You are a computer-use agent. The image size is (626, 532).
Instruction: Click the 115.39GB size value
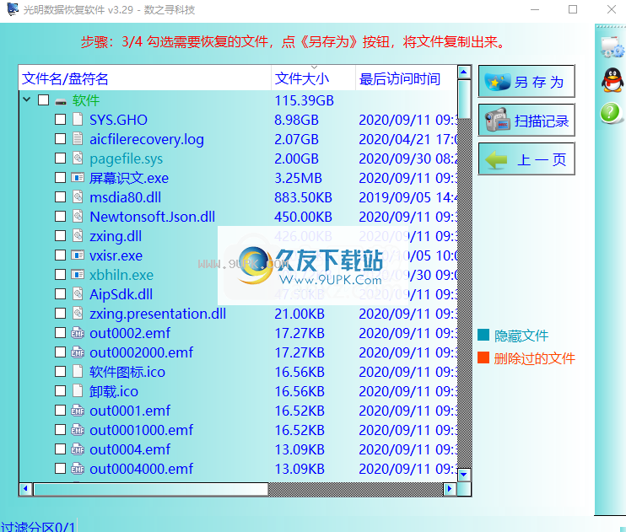point(304,100)
